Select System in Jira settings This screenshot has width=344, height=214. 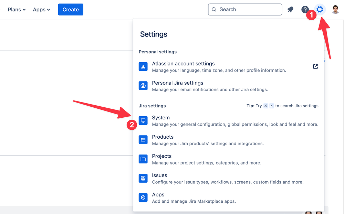(228, 121)
